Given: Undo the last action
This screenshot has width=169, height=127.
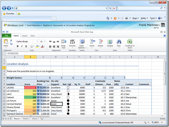Looking at the screenshot, I should (4, 32).
